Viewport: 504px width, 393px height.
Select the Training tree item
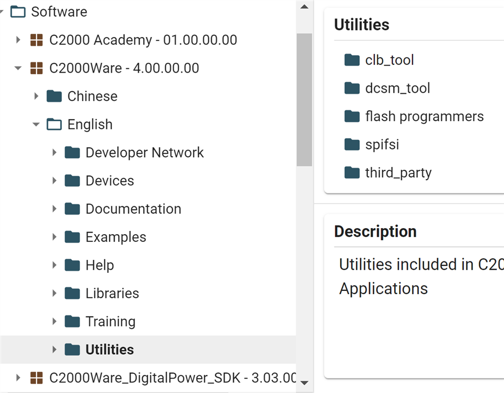110,321
